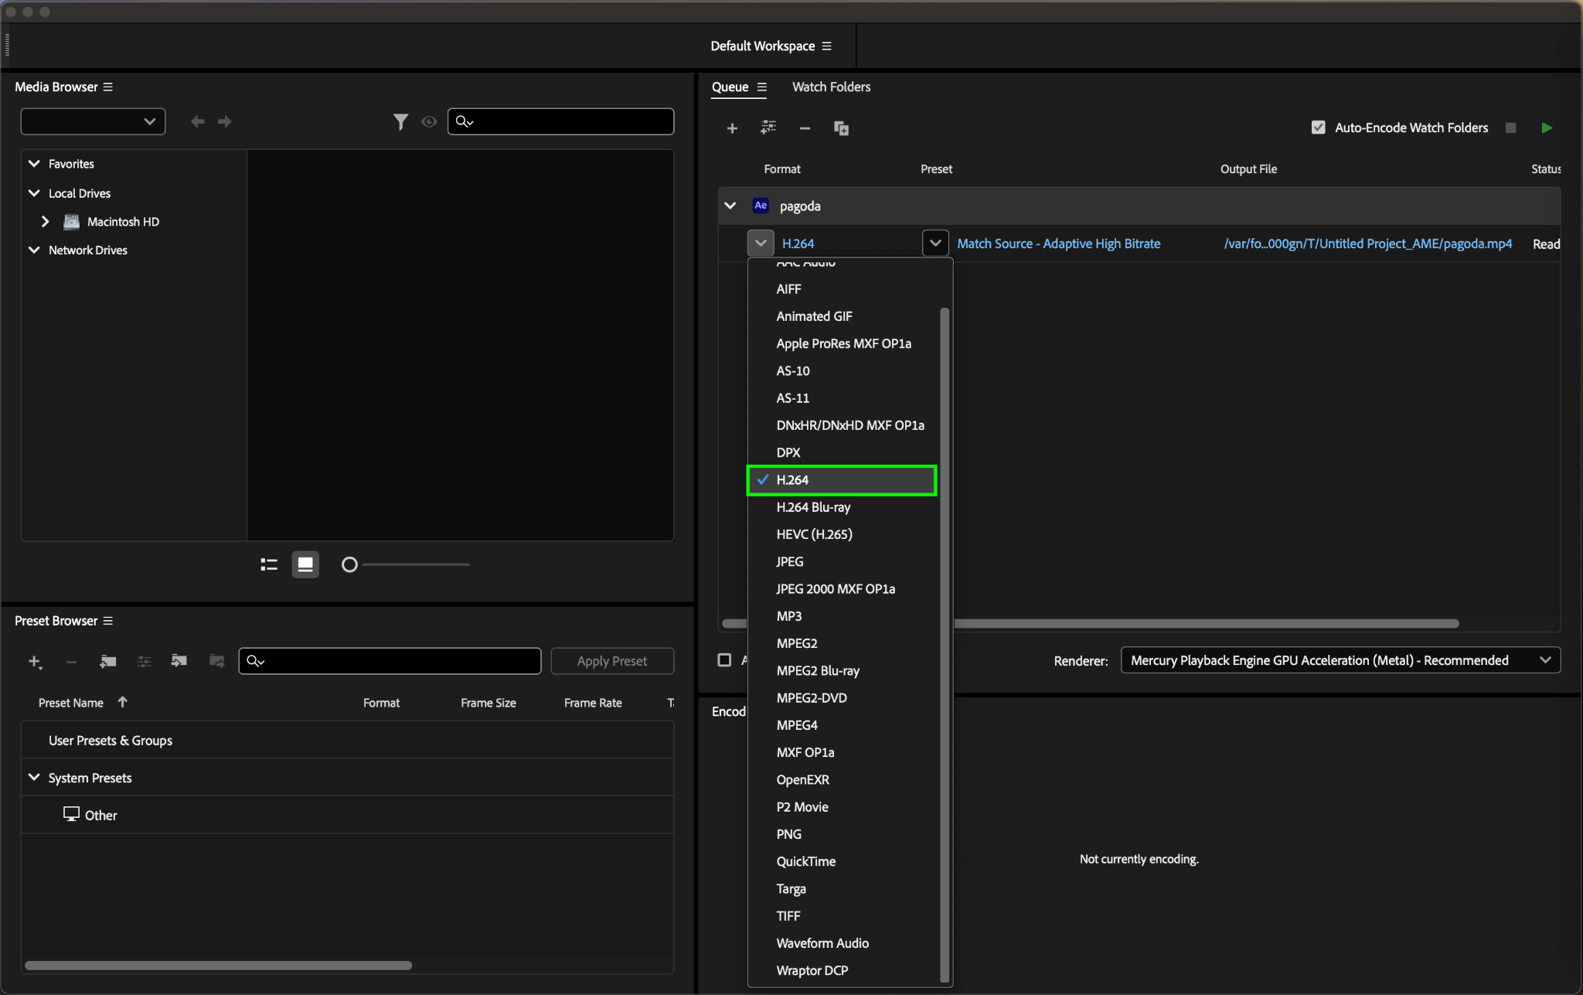Click Create New Preset Group folder icon
This screenshot has width=1583, height=995.
coord(107,661)
